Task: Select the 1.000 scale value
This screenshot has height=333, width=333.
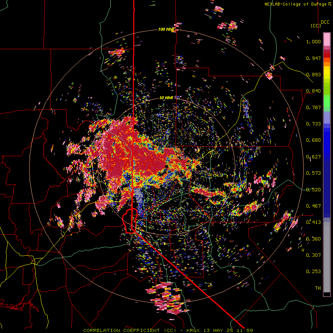Action: [x=313, y=41]
